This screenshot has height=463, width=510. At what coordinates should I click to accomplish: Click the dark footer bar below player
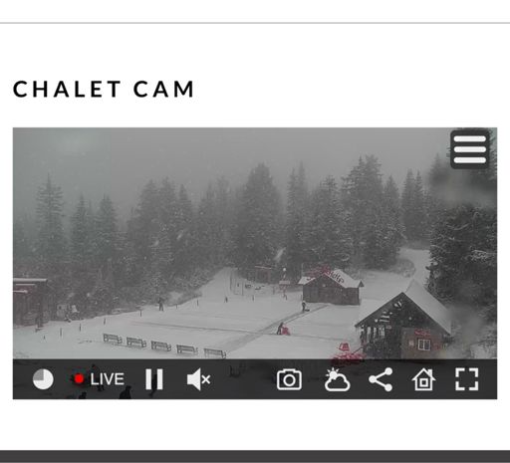coord(255,457)
